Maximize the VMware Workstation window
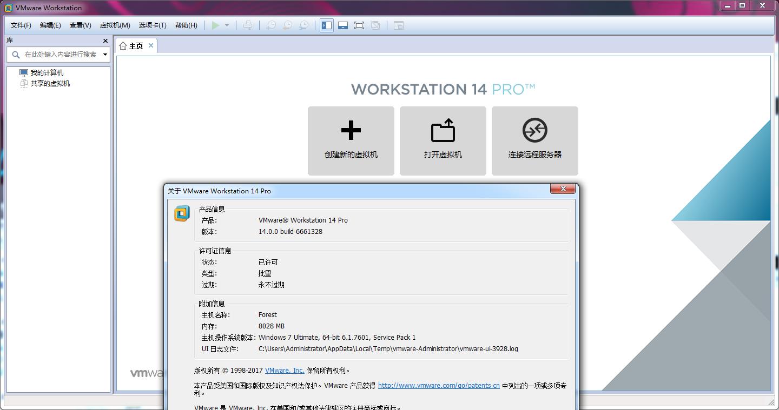Image resolution: width=779 pixels, height=410 pixels. point(742,5)
